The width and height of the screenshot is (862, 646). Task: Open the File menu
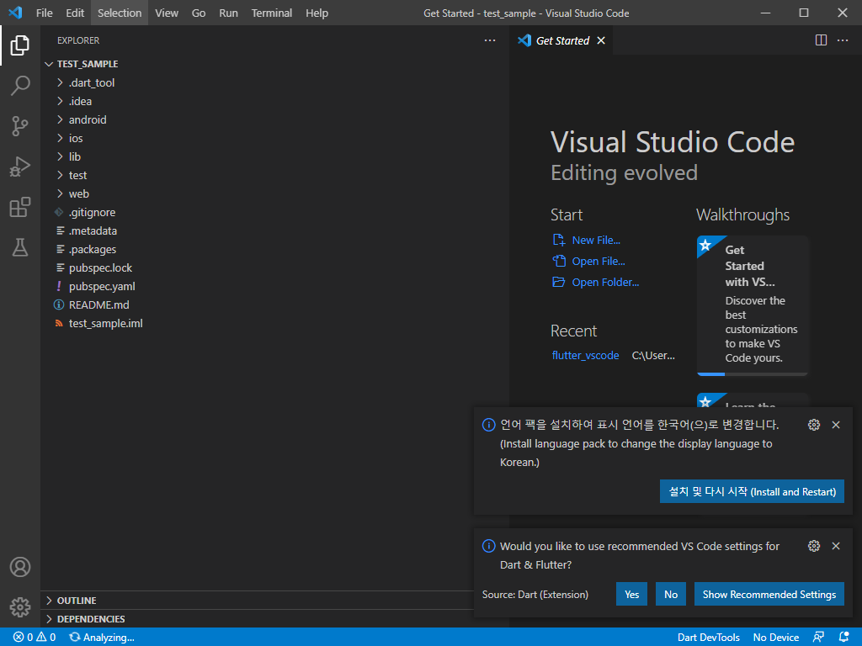pos(45,13)
